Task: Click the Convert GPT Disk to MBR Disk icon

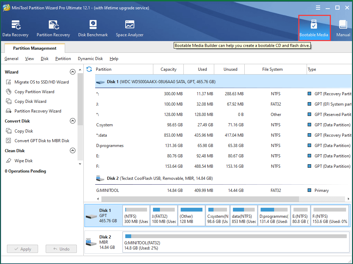Action: (x=8, y=140)
